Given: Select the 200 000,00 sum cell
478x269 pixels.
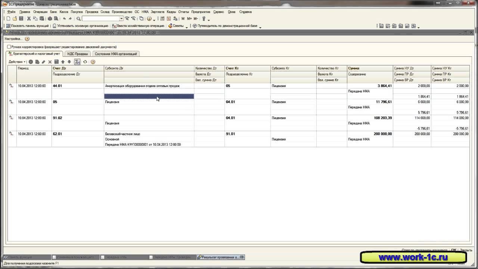Looking at the screenshot, I should coord(370,134).
